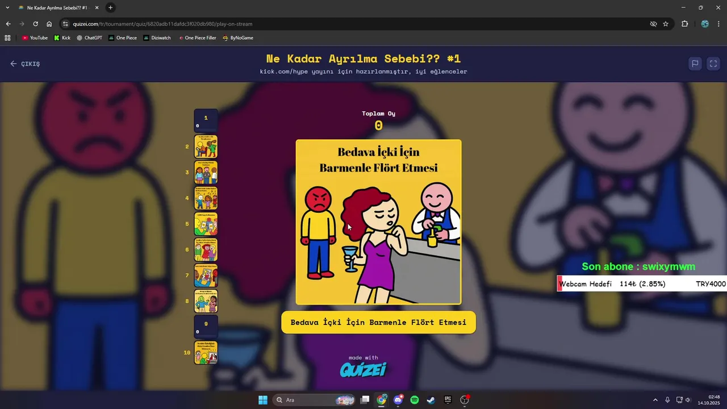
Task: Select the rank 5 thumbnail
Action: tap(206, 224)
